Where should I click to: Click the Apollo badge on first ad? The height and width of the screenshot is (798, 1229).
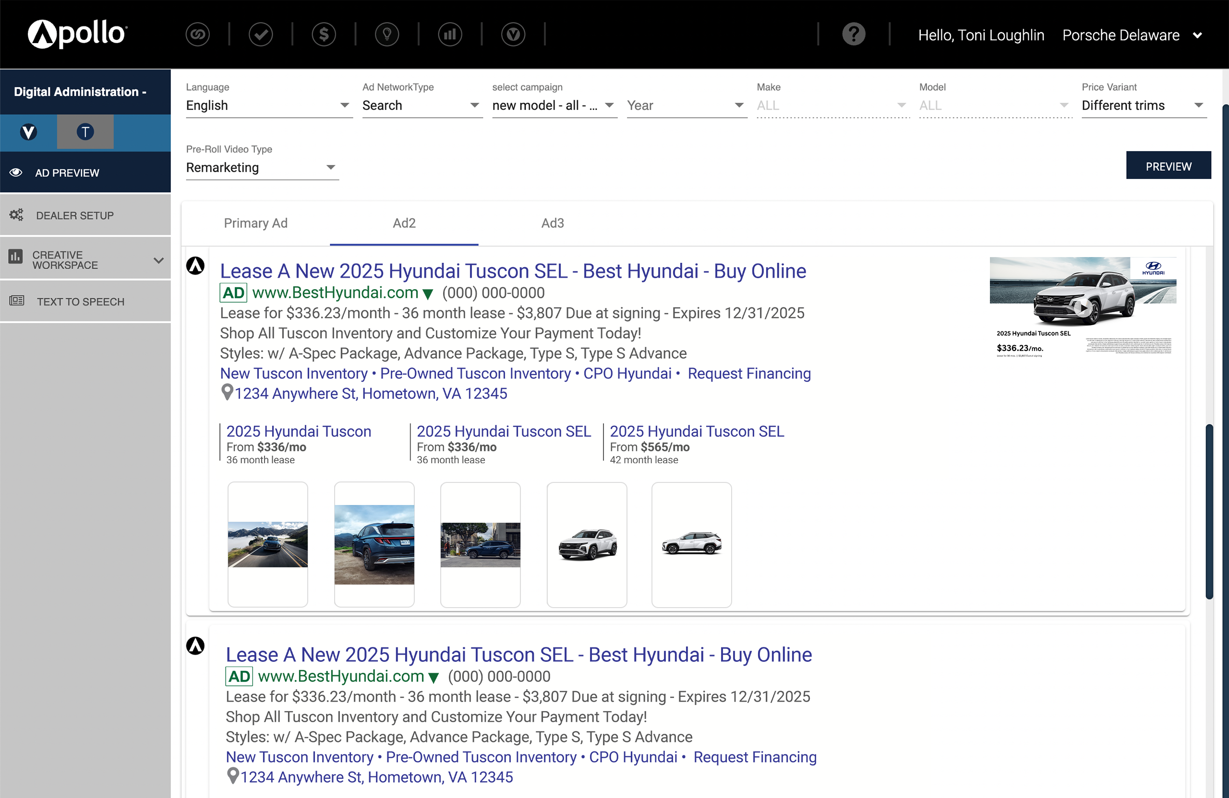click(x=195, y=266)
